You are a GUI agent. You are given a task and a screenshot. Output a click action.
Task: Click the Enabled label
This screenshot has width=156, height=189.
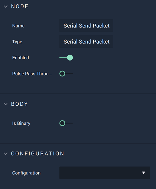21,58
